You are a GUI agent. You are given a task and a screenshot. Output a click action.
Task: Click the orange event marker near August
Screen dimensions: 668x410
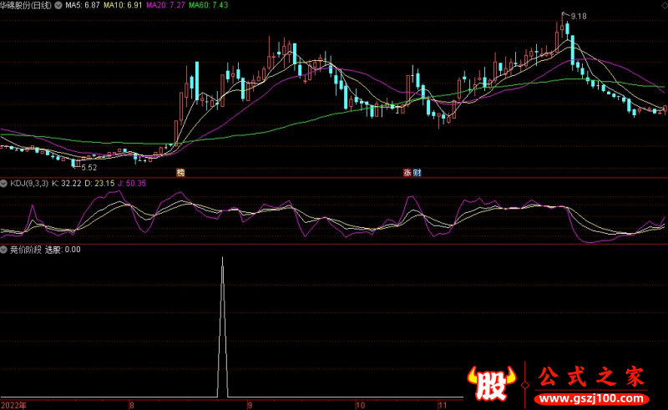[x=180, y=173]
